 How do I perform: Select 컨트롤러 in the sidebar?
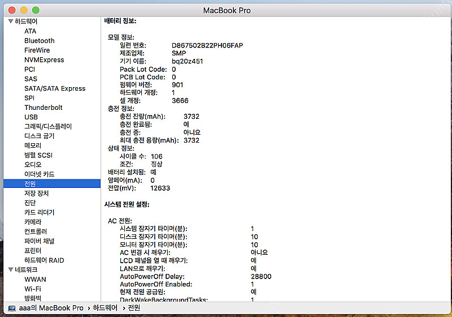pyautogui.click(x=36, y=232)
